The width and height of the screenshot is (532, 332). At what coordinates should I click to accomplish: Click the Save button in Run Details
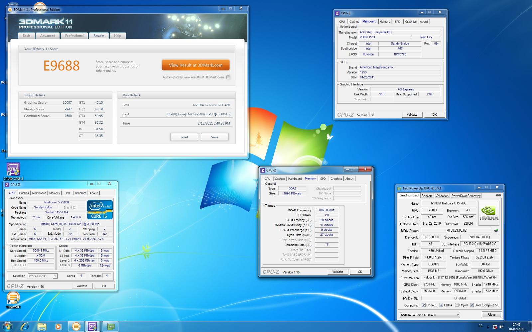point(215,137)
